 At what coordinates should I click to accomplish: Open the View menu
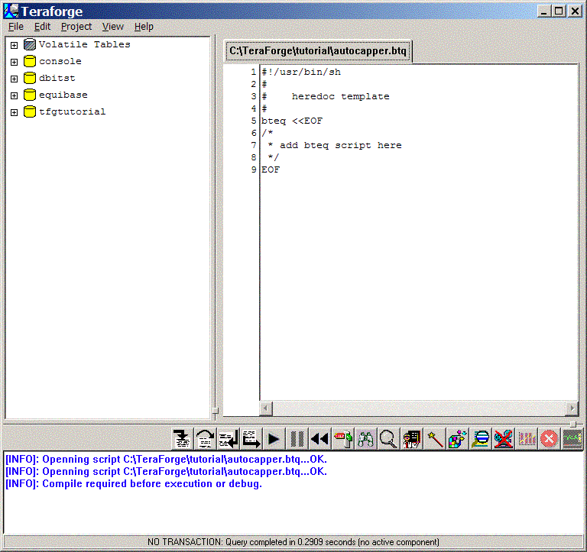tap(112, 27)
